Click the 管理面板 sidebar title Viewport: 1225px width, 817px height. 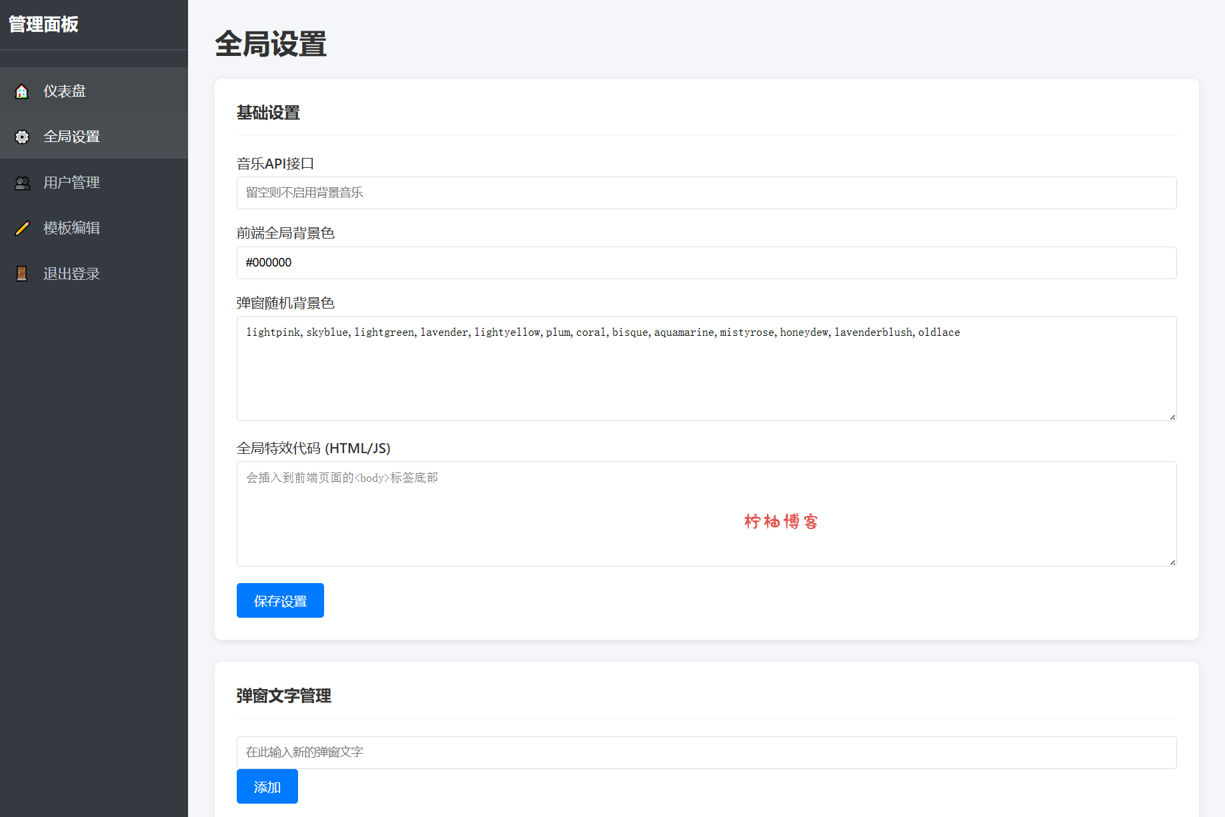coord(44,25)
